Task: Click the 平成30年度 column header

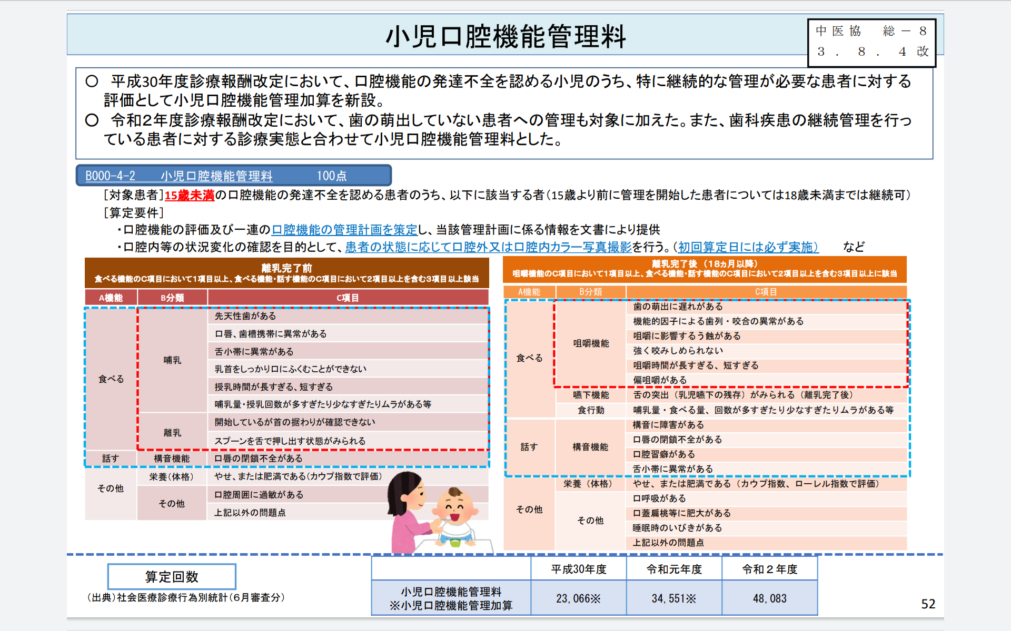Action: [578, 568]
